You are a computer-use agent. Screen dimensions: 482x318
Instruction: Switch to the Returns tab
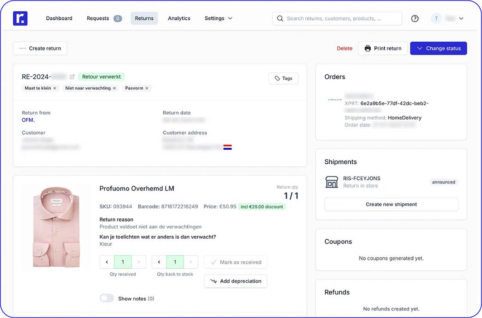144,19
